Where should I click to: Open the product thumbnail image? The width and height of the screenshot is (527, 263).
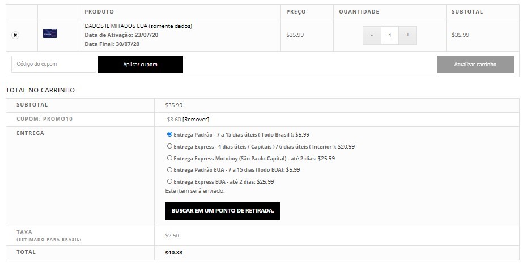coord(50,33)
